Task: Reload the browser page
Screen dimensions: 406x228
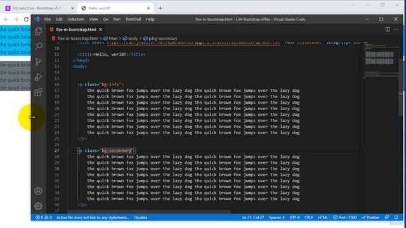Action: [x=26, y=19]
